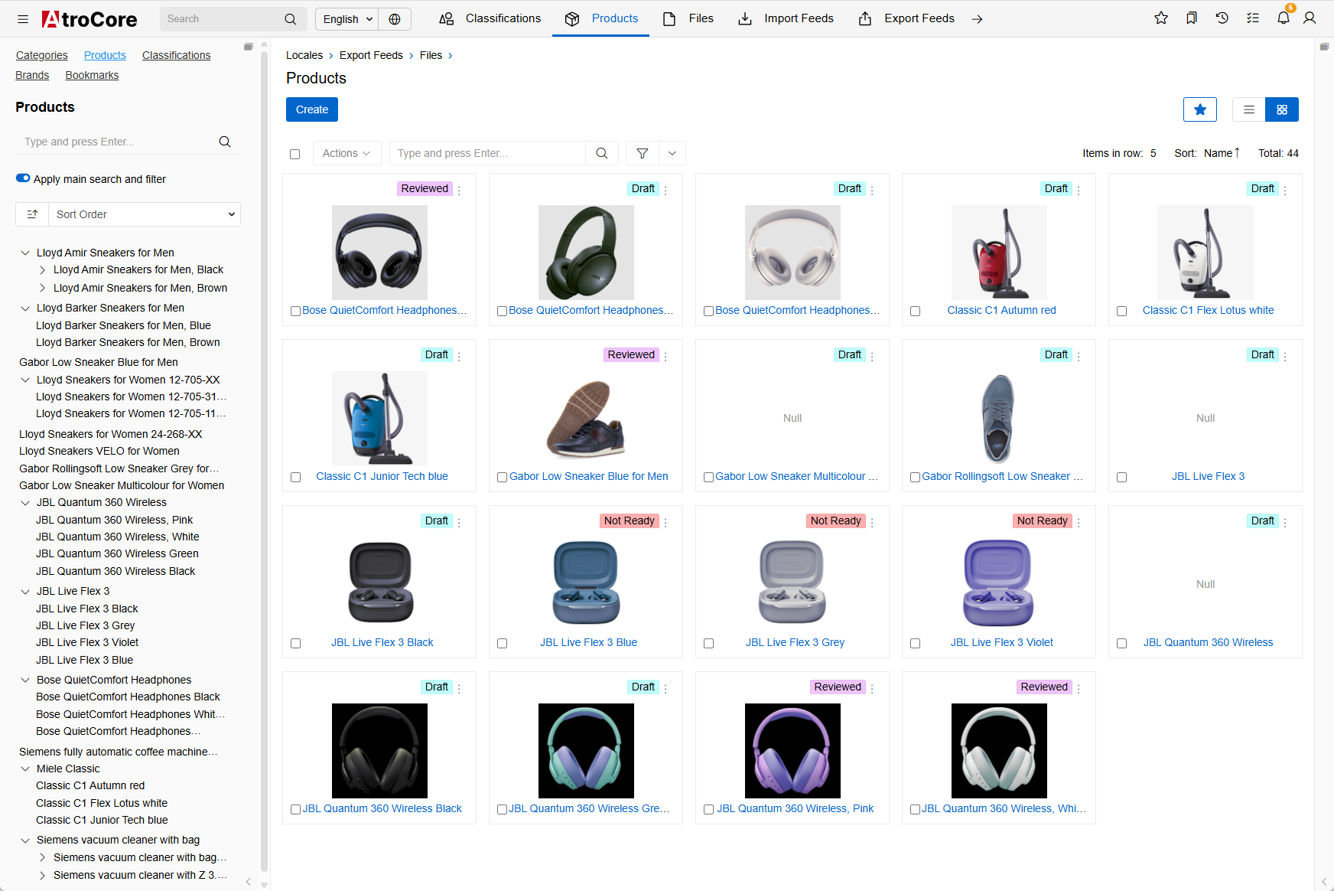Click the favorites star icon in header
This screenshot has width=1334, height=891.
(1161, 18)
